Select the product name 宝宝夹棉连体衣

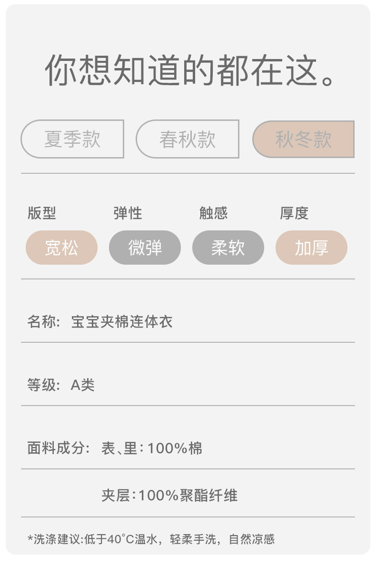point(122,322)
